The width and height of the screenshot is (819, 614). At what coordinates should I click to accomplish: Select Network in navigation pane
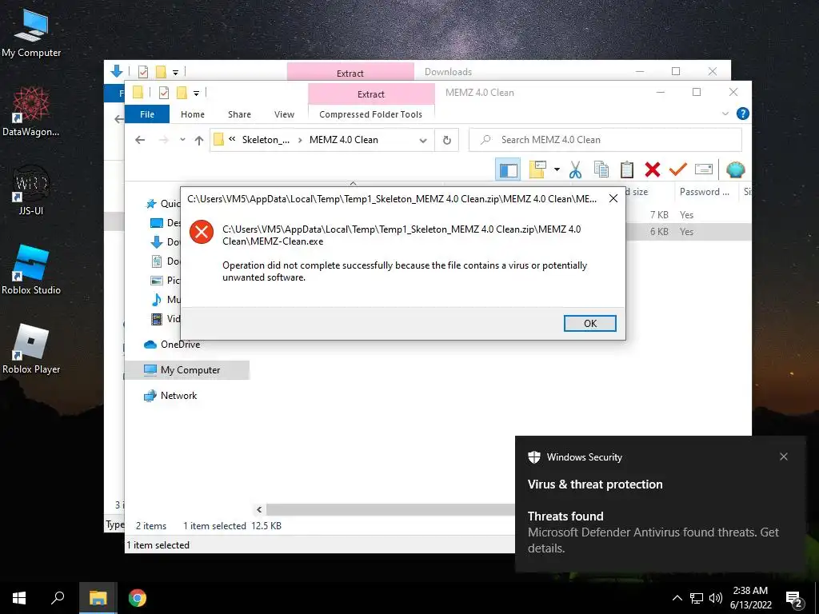tap(178, 395)
